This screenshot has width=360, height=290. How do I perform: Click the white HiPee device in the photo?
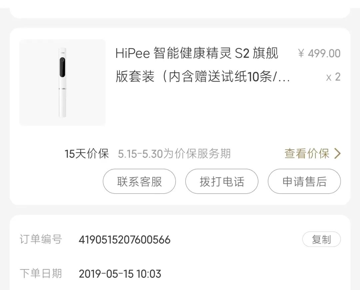coord(62,83)
